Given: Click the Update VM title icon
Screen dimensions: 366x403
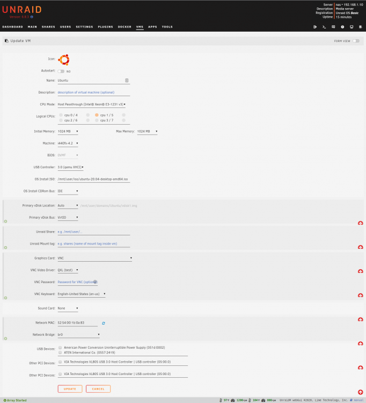Looking at the screenshot, I should (6, 41).
